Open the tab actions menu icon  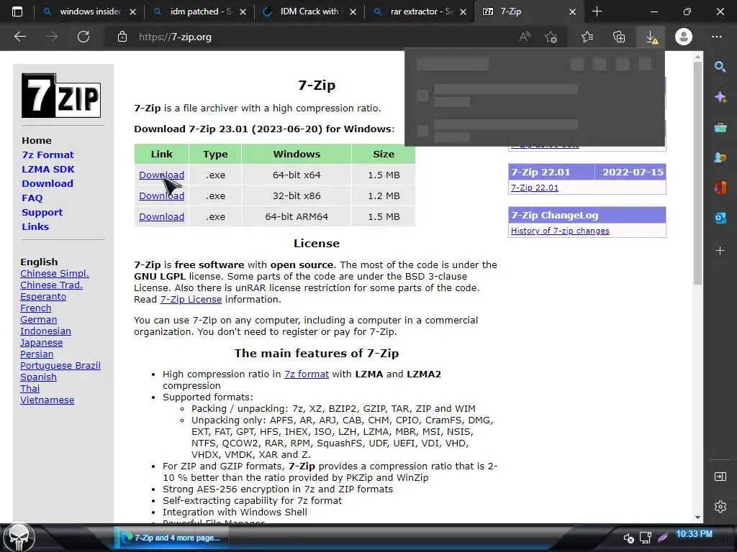coord(17,11)
